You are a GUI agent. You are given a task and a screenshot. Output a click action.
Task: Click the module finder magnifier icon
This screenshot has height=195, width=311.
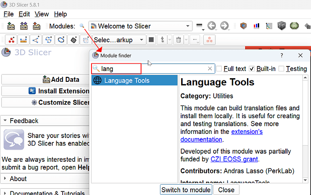pyautogui.click(x=82, y=27)
